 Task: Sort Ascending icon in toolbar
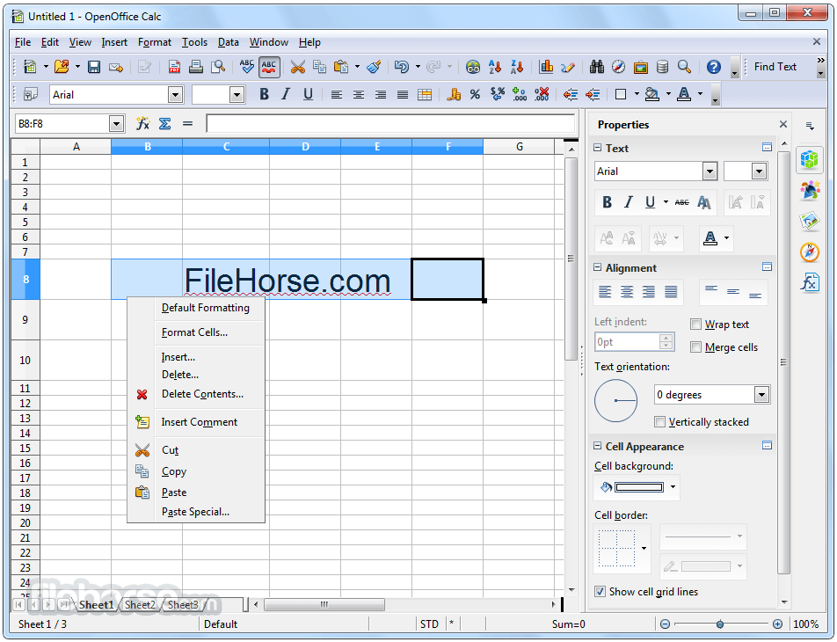pyautogui.click(x=495, y=67)
